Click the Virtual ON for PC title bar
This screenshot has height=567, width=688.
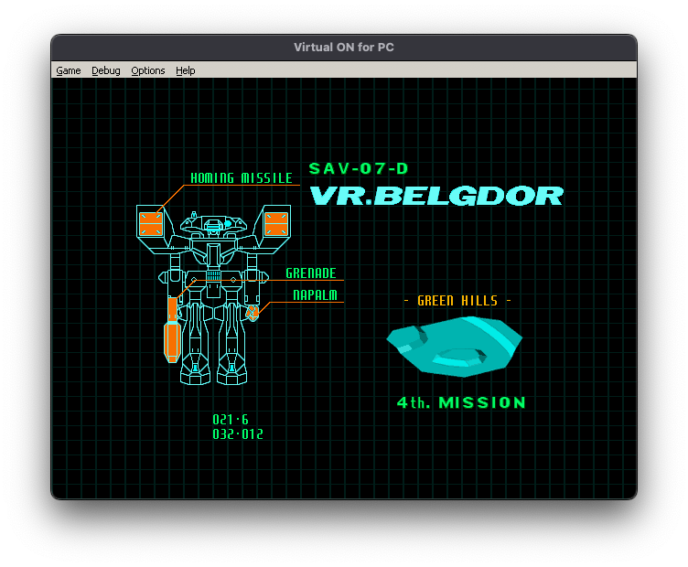344,48
